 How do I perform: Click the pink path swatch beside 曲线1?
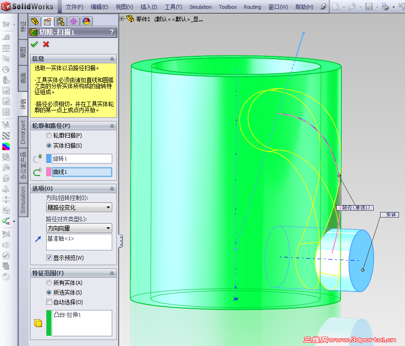tap(48, 172)
